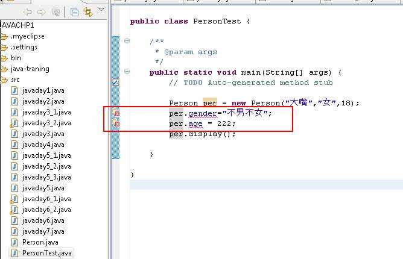403x259 pixels.
Task: Click the Back navigation arrow in Navigator toolbar
Action: [x=28, y=11]
